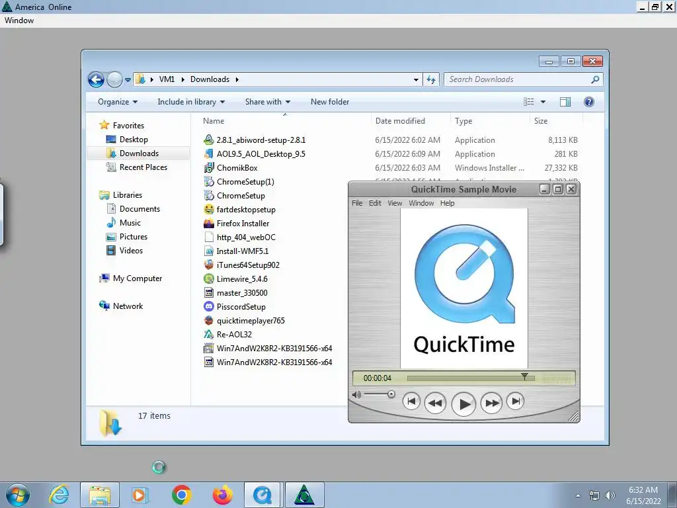Select quicktimeplayer765 file icon
This screenshot has width=677, height=508.
pos(209,321)
